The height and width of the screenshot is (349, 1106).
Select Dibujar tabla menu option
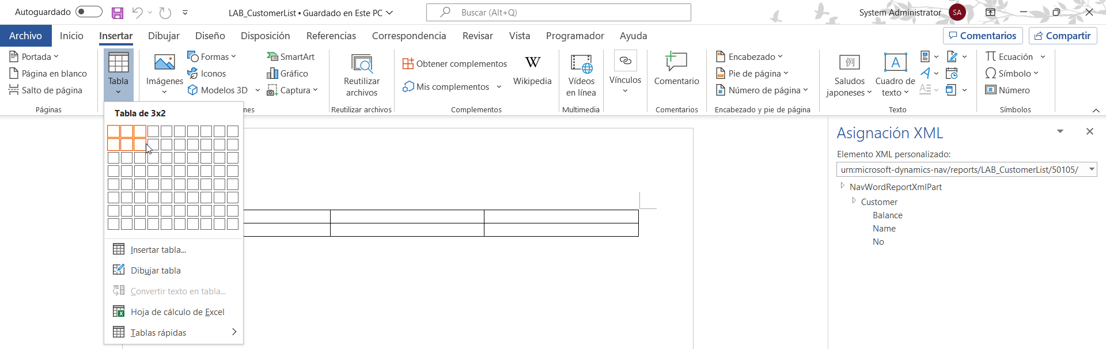point(174,270)
